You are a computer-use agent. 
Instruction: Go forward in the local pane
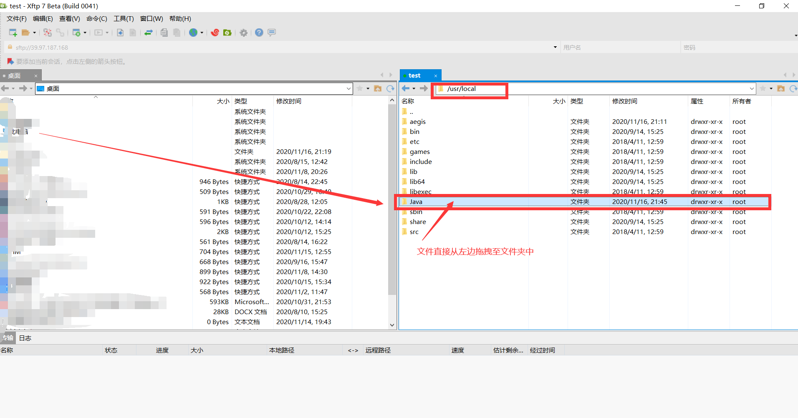pyautogui.click(x=23, y=88)
